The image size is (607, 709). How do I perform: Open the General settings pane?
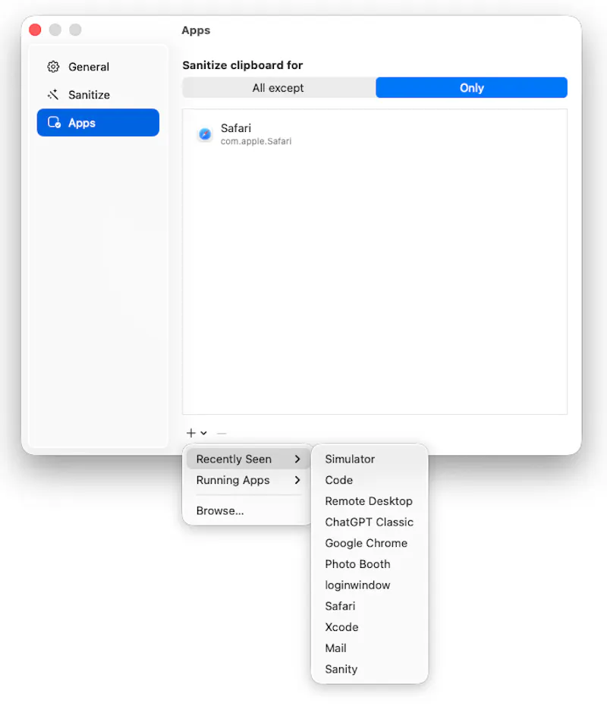[98, 67]
